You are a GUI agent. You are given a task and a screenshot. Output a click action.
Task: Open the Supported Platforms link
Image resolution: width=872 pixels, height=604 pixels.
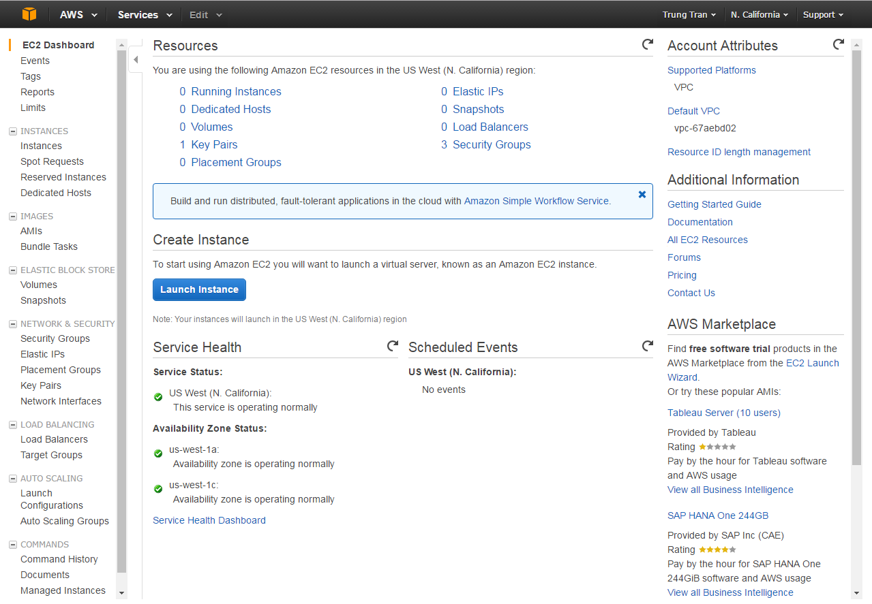pyautogui.click(x=712, y=70)
